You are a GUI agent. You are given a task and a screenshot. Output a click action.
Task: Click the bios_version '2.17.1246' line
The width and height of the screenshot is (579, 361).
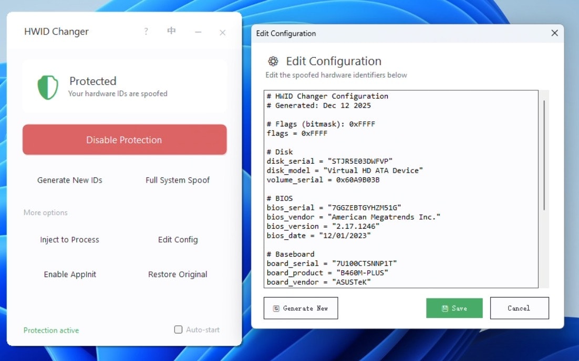[x=323, y=226]
